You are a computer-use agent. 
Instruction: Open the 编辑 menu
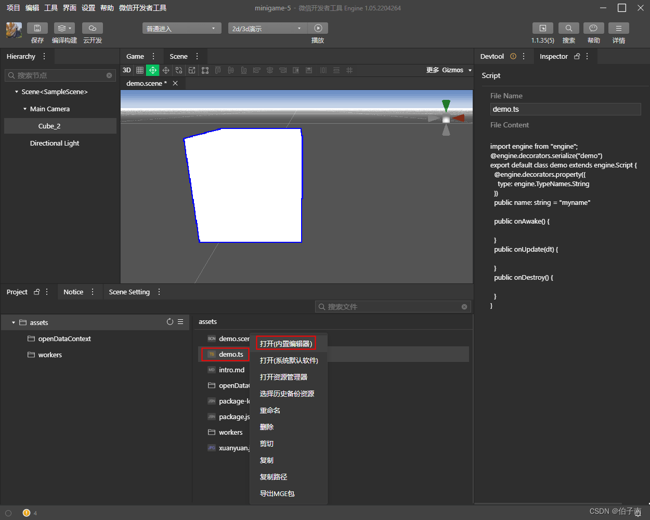tap(32, 8)
